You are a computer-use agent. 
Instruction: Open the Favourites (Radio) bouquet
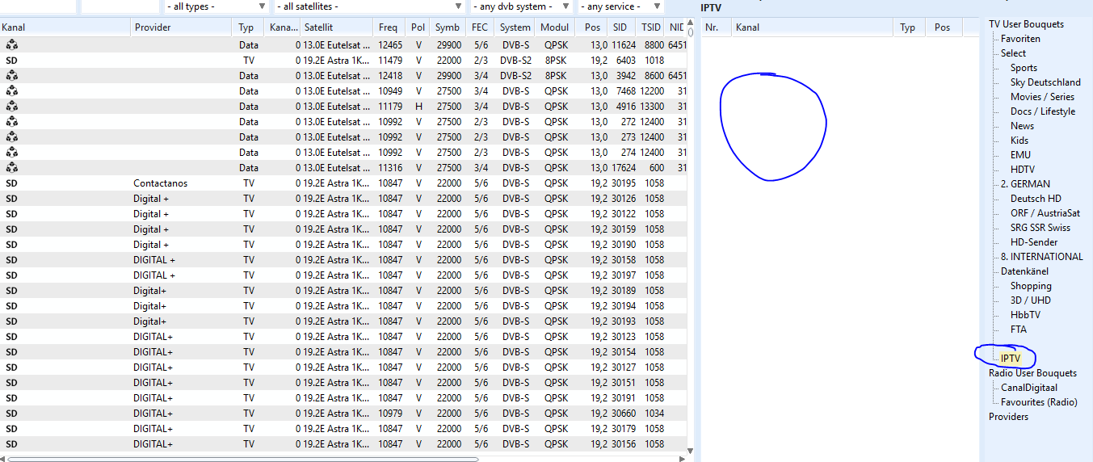click(x=1038, y=402)
